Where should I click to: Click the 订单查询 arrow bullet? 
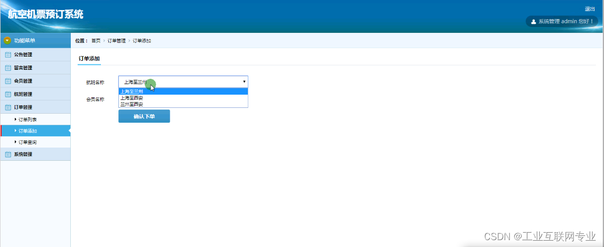point(15,142)
